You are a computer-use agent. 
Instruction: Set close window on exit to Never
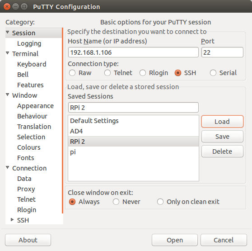116,202
